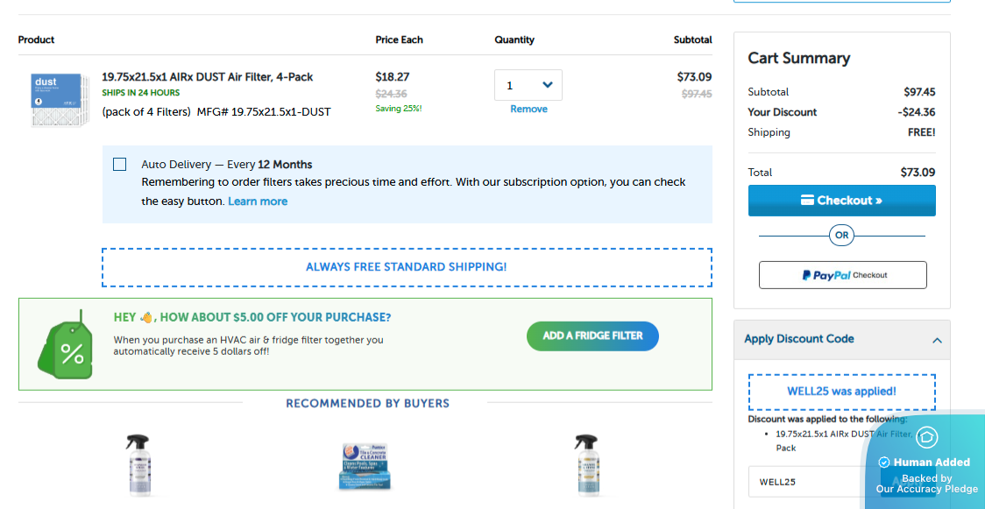
Task: Click the dust air filter product image
Action: (56, 100)
